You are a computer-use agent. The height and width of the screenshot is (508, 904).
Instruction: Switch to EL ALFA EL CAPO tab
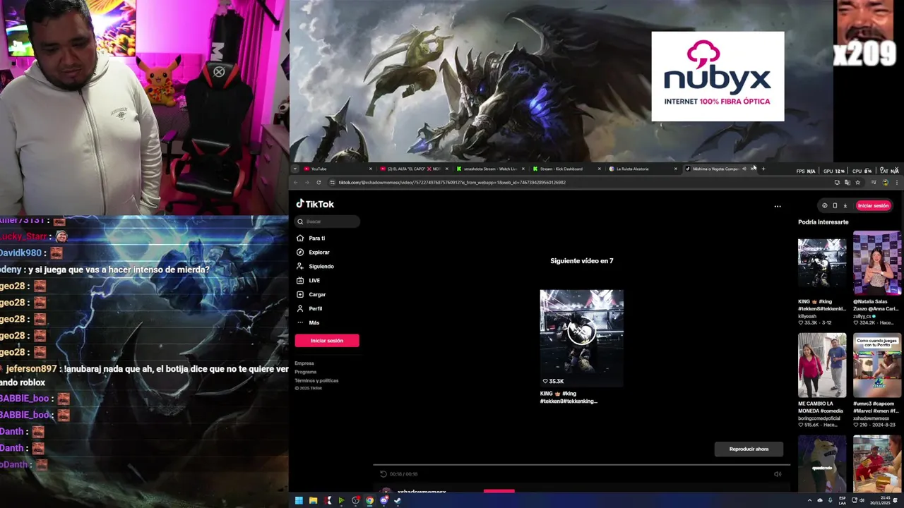[x=413, y=169]
